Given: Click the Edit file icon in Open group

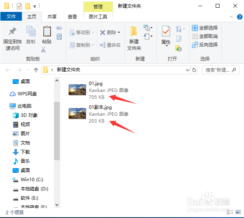Looking at the screenshot, I should (x=178, y=39).
